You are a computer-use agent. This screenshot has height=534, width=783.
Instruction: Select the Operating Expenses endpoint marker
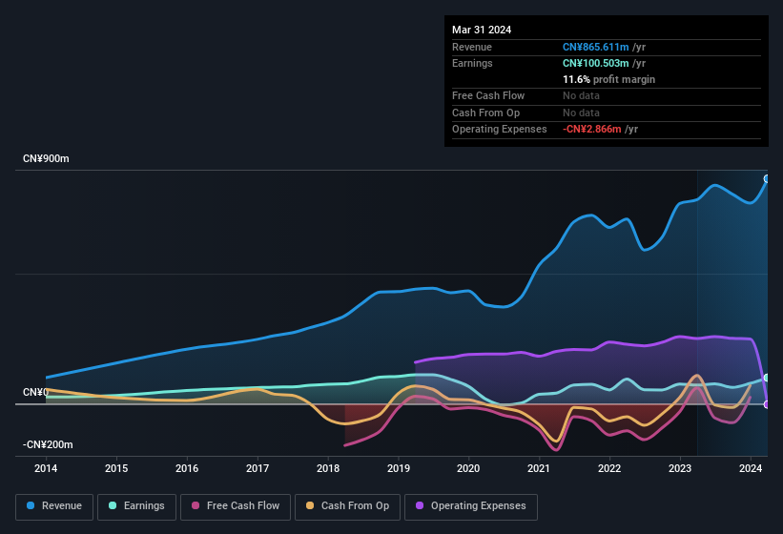click(767, 404)
